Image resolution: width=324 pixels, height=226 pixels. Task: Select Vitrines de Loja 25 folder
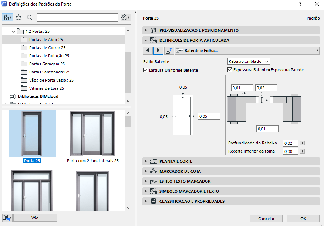tap(47, 88)
